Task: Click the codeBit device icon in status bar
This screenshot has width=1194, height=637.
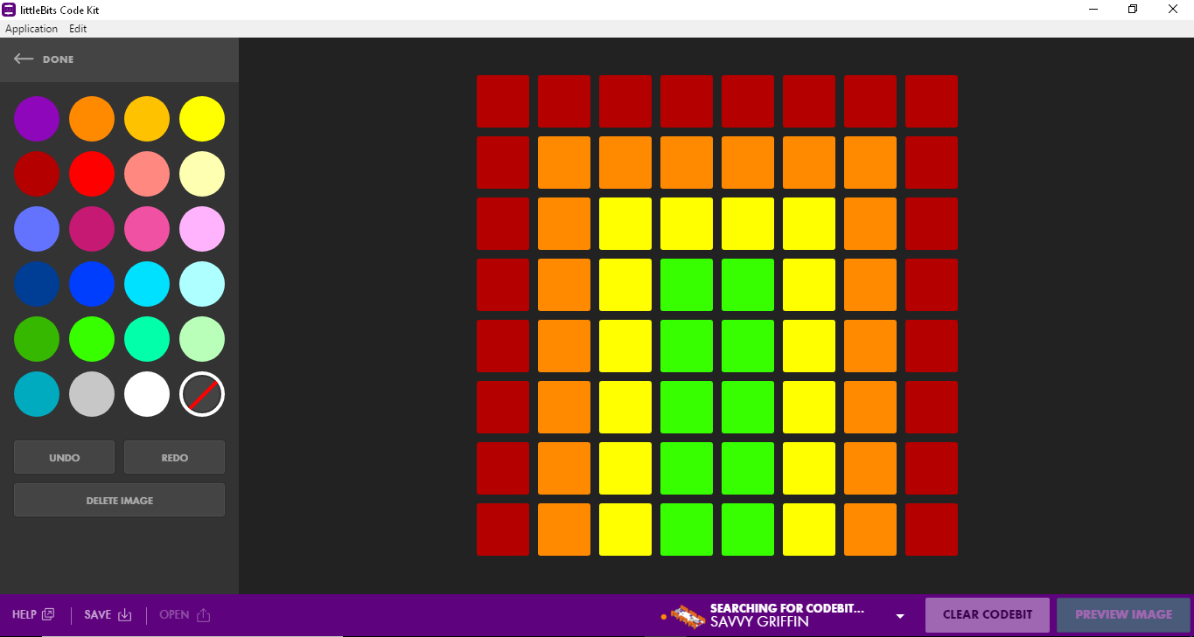Action: (688, 616)
